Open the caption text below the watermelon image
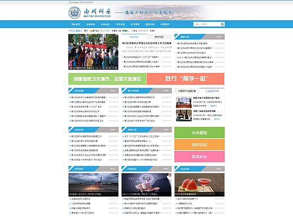The width and height of the screenshot is (293, 219). 185,194
